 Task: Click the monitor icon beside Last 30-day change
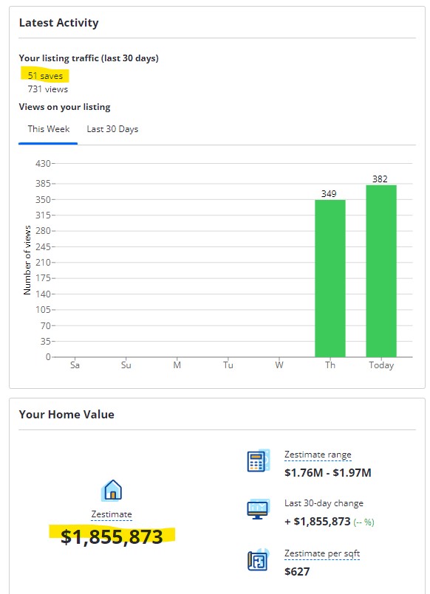(x=259, y=509)
